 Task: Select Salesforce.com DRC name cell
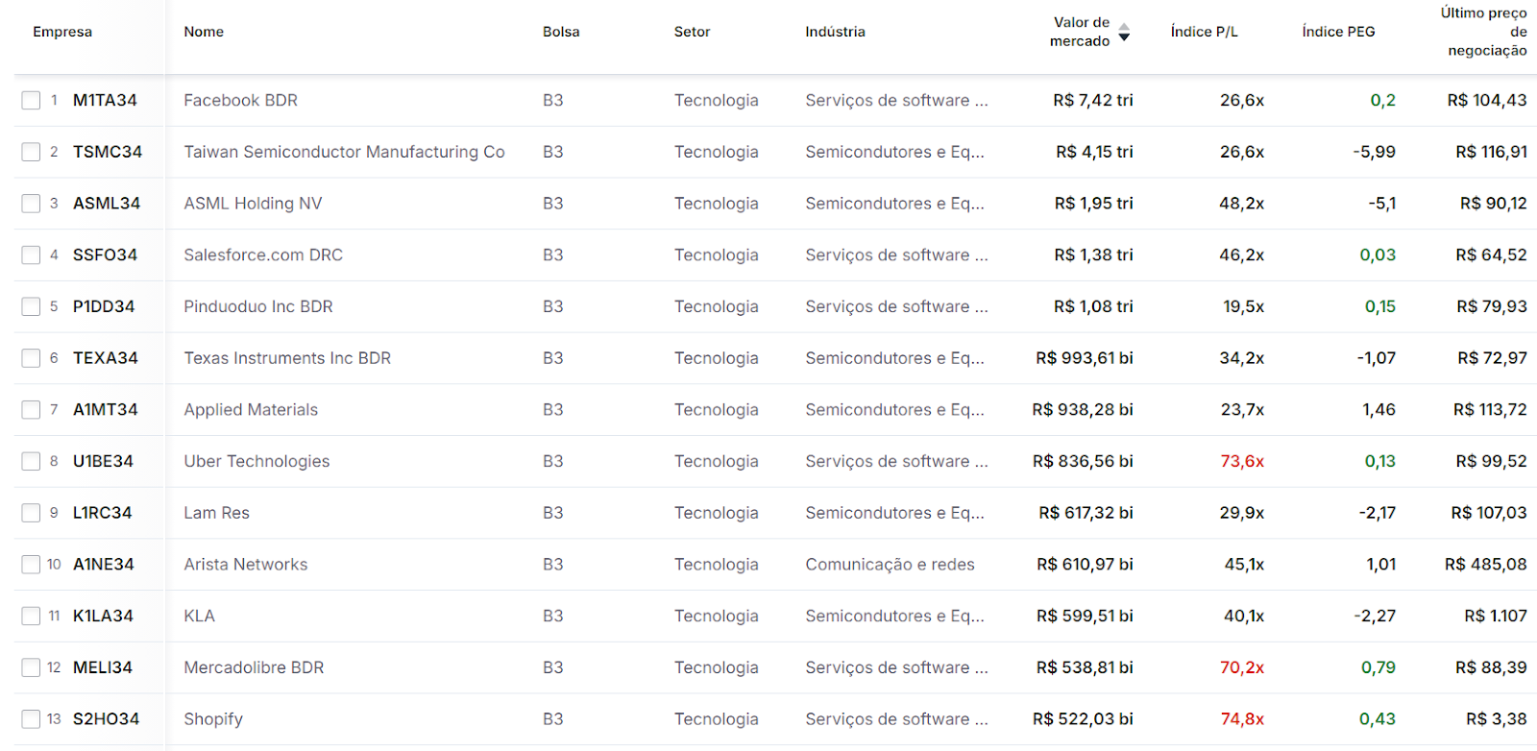click(263, 254)
